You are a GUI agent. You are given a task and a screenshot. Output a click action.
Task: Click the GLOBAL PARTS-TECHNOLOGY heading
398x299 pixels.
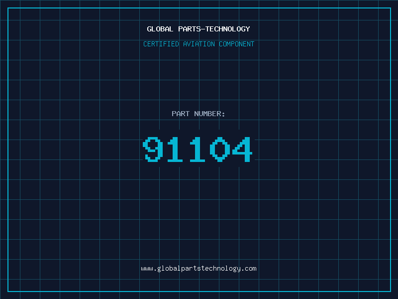pyautogui.click(x=199, y=29)
